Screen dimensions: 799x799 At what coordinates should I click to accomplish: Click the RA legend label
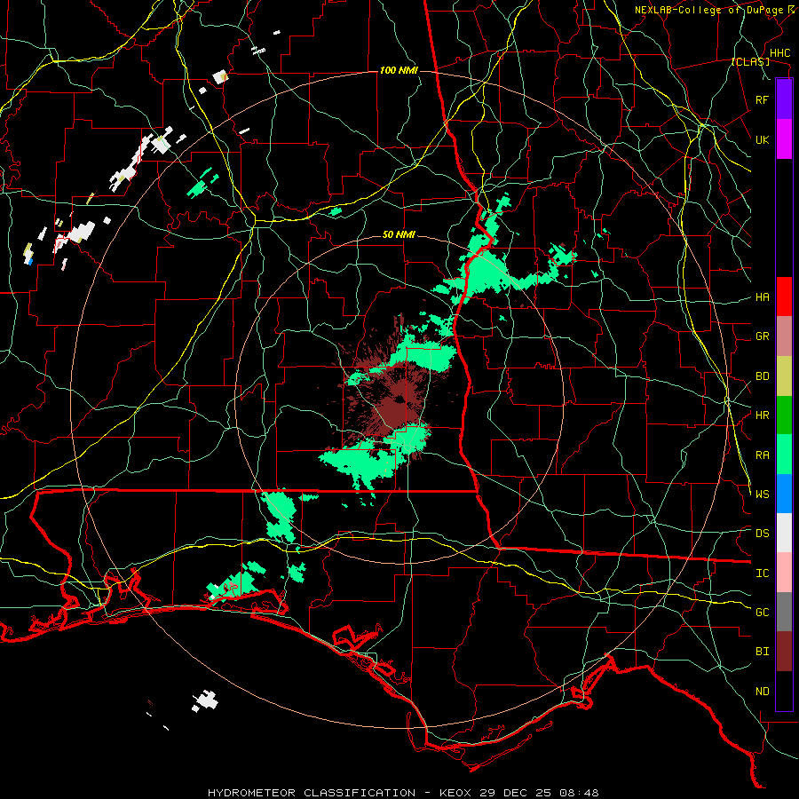pyautogui.click(x=763, y=455)
